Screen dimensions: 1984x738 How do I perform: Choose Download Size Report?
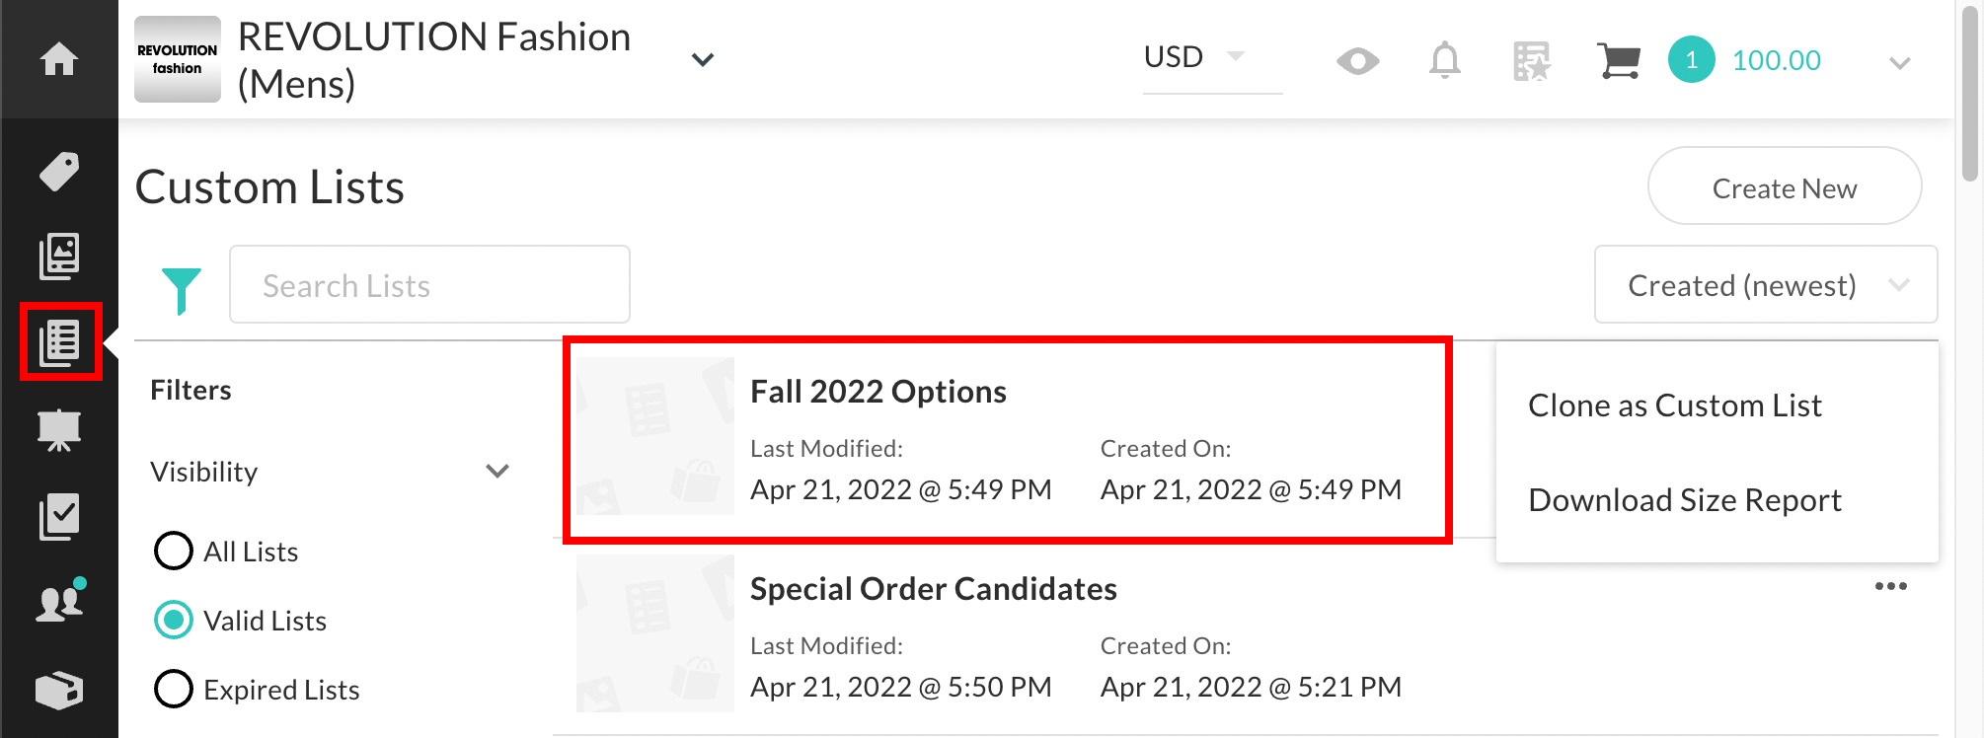[1685, 500]
